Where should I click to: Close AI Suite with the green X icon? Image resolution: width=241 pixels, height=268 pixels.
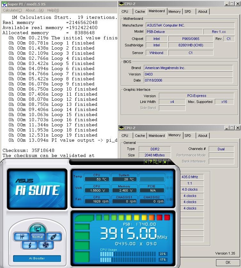coord(165,162)
